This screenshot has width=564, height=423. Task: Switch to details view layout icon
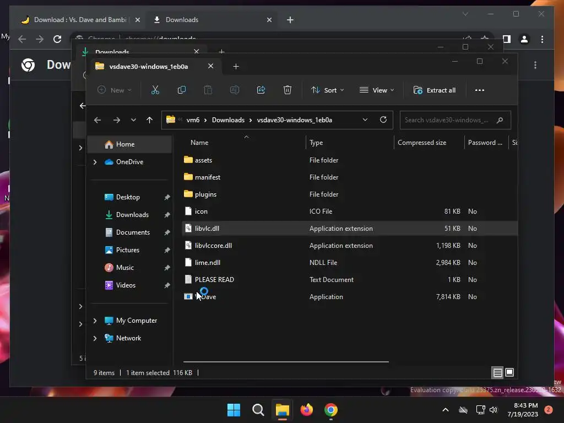(x=497, y=373)
